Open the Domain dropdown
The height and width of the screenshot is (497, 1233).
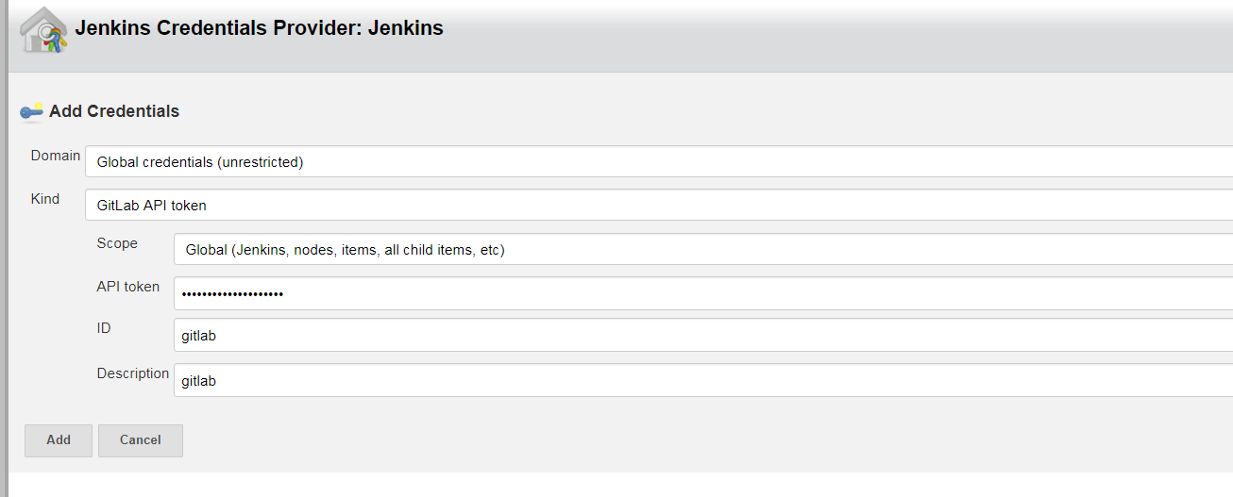658,161
